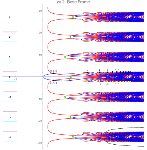Click the ellipsis below the yellow dots
Image resolution: width=147 pixels, height=150 pixels.
117,84
